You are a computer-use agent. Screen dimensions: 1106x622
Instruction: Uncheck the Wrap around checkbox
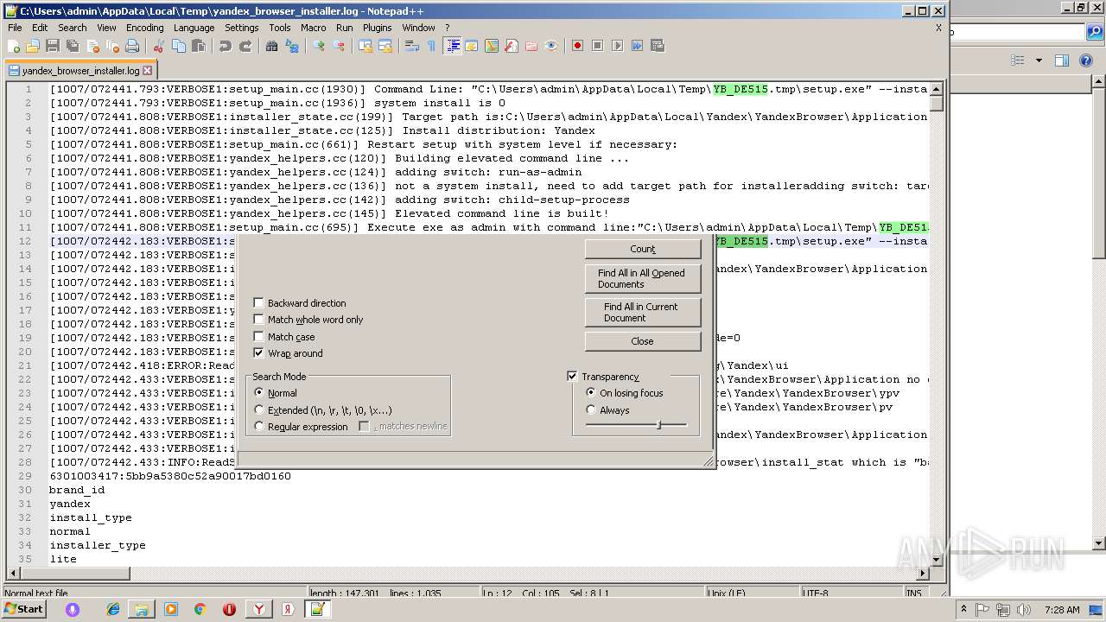[x=258, y=353]
